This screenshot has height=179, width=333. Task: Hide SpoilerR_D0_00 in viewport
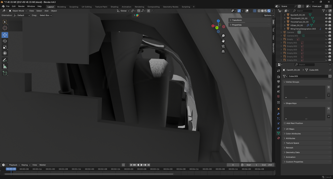tap(326, 15)
